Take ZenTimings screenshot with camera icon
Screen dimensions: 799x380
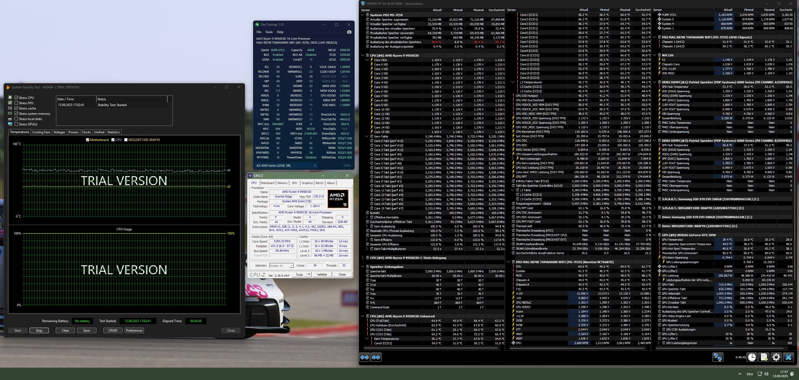pos(349,32)
